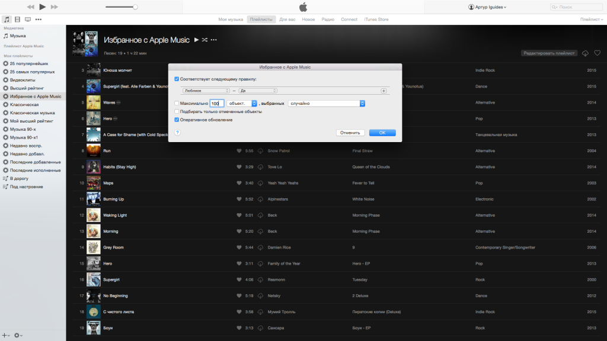This screenshot has width=607, height=341.
Task: Download Run from iCloud
Action: [x=260, y=151]
